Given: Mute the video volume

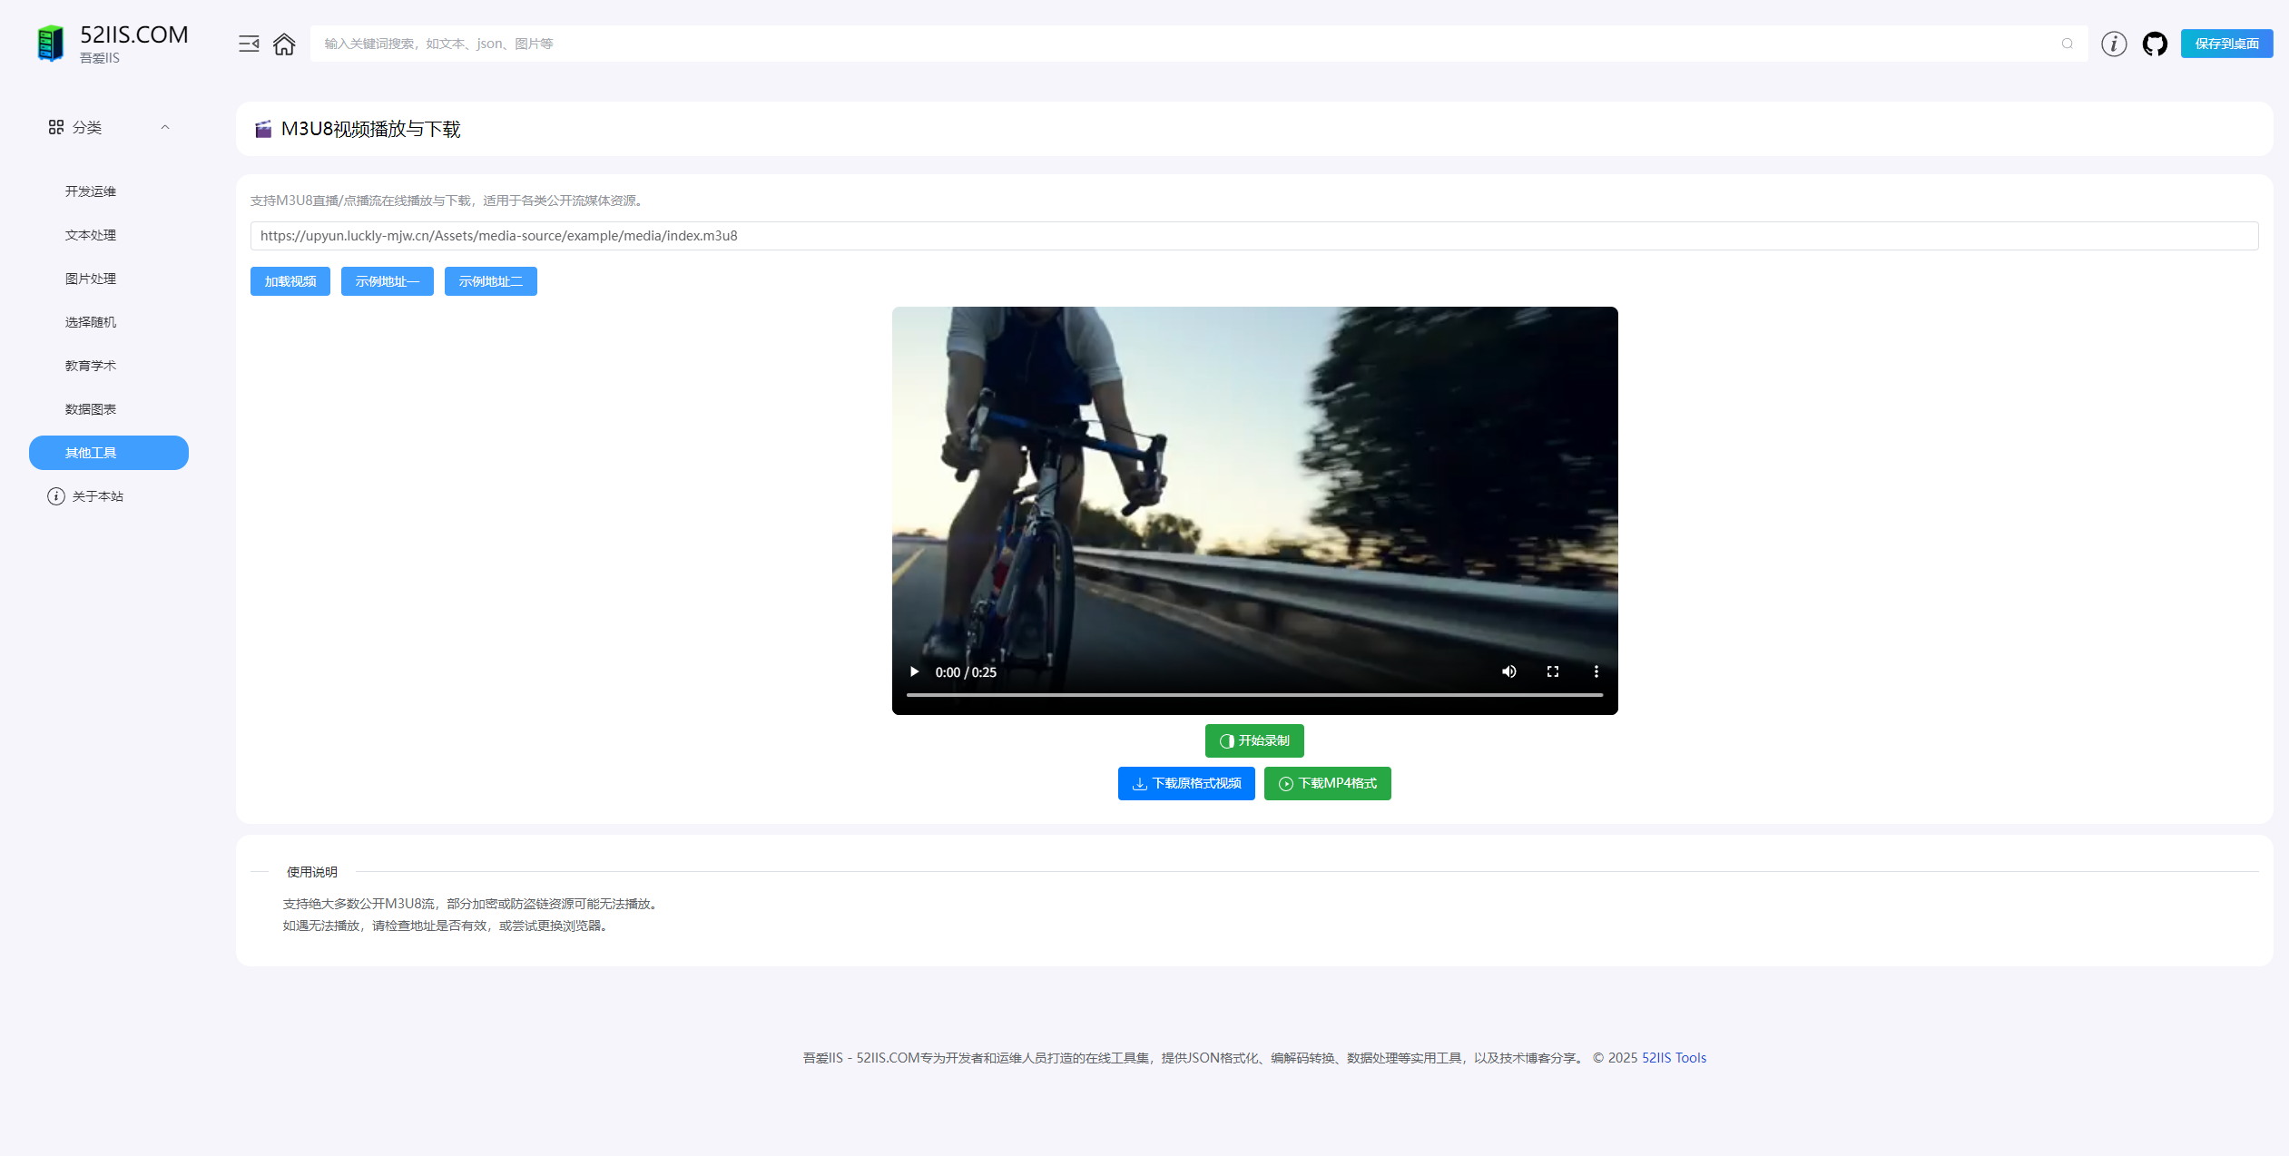Looking at the screenshot, I should point(1509,671).
